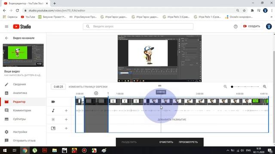The width and height of the screenshot is (275, 154).
Task: Open the YouTube Studio hamburger menu
Action: 6,27
